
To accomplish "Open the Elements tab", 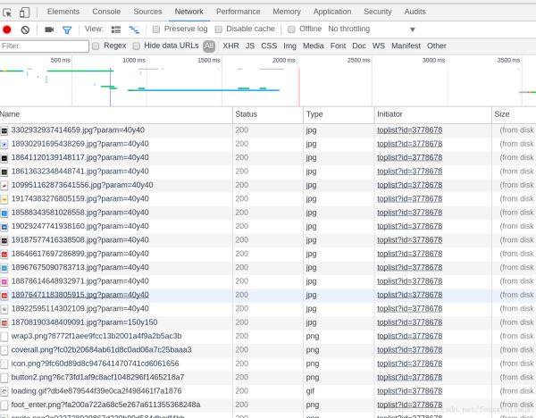I will click(x=63, y=12).
